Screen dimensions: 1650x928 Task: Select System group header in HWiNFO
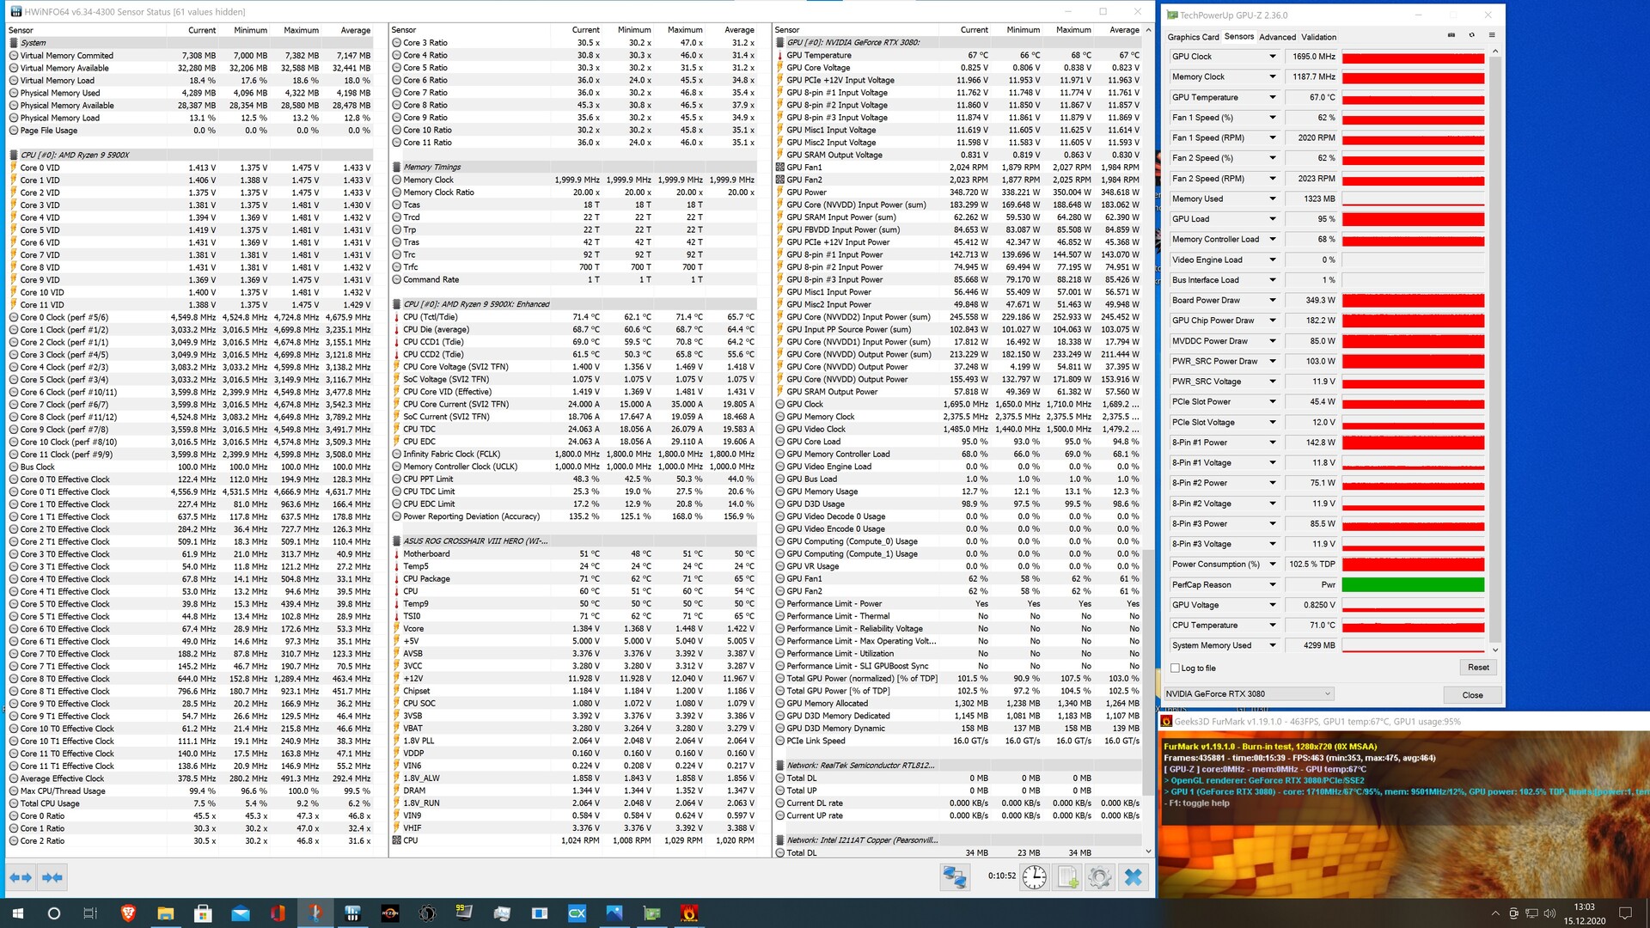click(191, 42)
